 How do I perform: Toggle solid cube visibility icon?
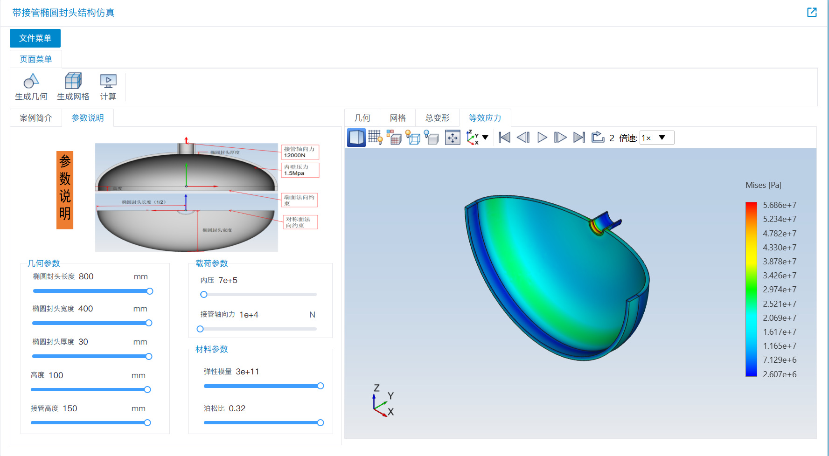[432, 138]
